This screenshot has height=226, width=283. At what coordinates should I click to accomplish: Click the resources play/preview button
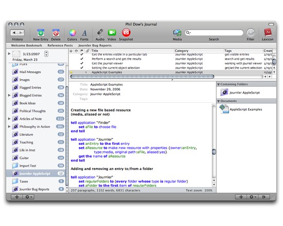[264, 197]
